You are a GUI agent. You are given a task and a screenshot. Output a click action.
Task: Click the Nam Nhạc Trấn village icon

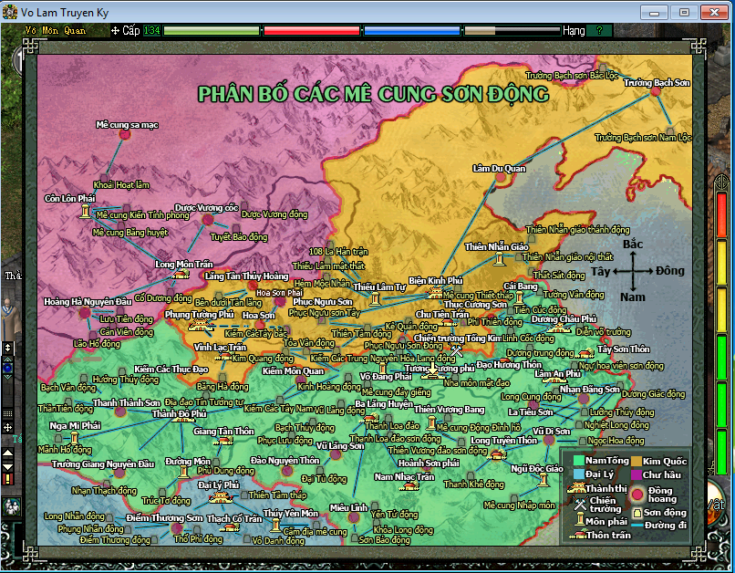tap(410, 485)
